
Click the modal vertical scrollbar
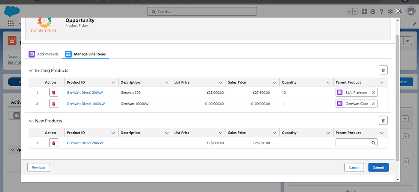tap(397, 99)
